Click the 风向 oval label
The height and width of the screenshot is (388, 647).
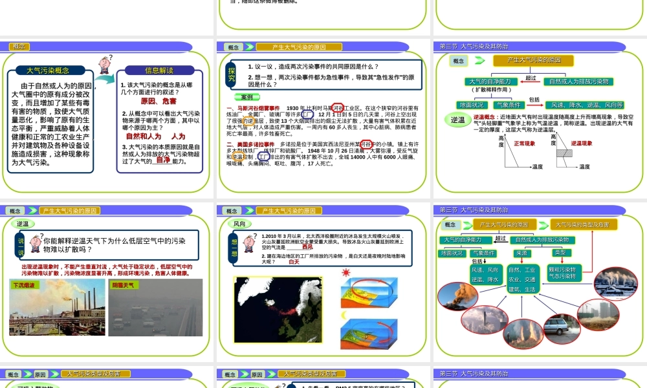point(239,224)
